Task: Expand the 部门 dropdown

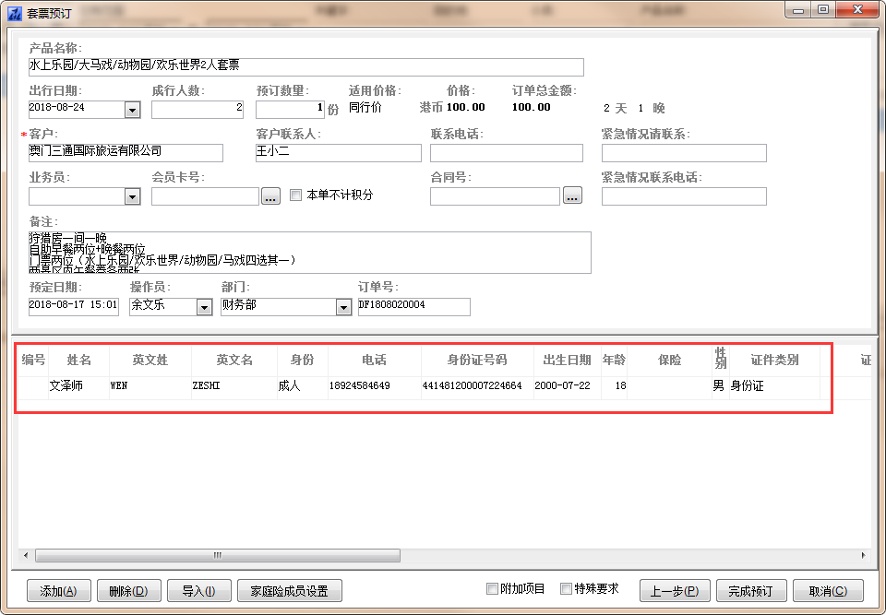Action: coord(343,307)
